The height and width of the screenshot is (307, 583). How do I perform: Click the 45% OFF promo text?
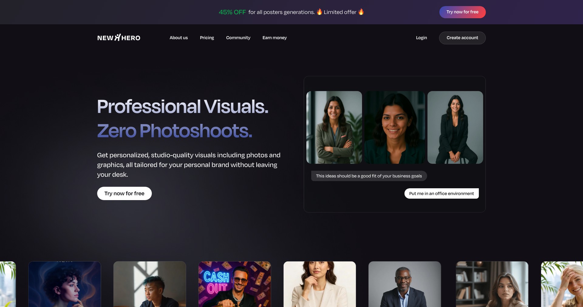coord(232,12)
